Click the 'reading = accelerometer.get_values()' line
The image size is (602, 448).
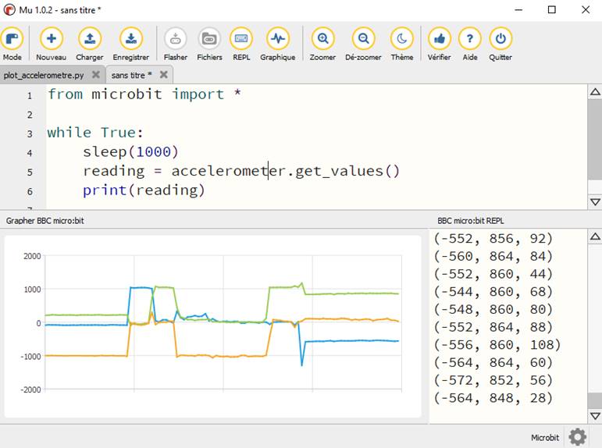pos(241,171)
